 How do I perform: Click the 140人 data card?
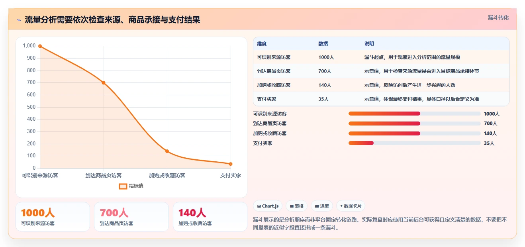coord(210,217)
